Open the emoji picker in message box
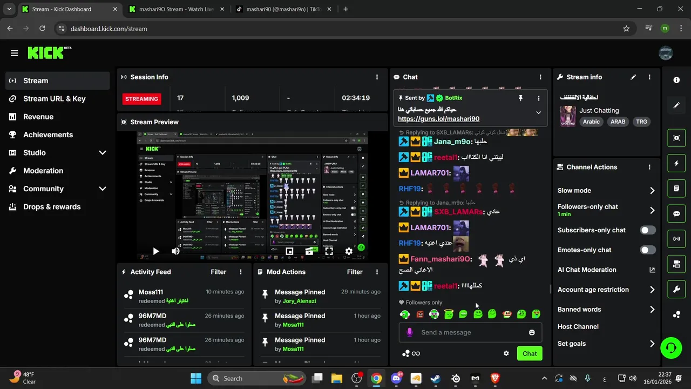Image resolution: width=691 pixels, height=389 pixels. (532, 332)
